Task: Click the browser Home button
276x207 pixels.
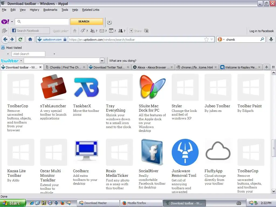Action: (30, 39)
